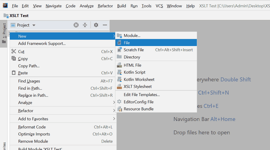The image size is (270, 150).
Task: Open the Navigate menu in menu bar
Action: tap(53, 6)
